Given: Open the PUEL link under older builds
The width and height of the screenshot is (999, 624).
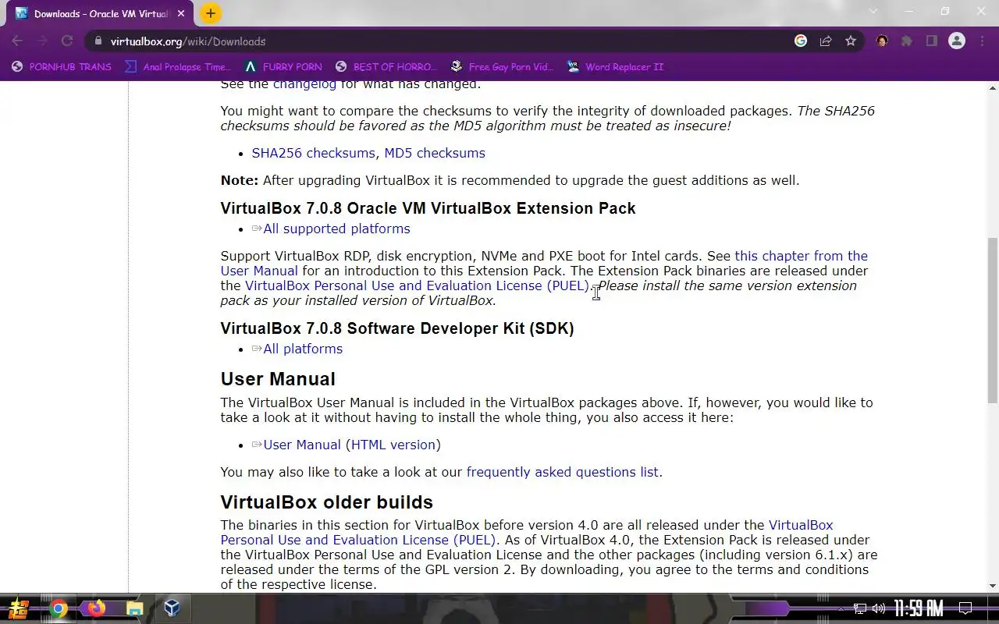Looking at the screenshot, I should 527,532.
